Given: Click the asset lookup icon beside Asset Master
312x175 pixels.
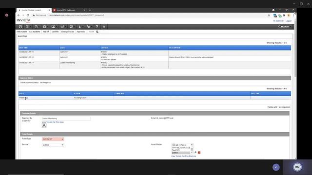Looking at the screenshot, I should [x=195, y=152].
